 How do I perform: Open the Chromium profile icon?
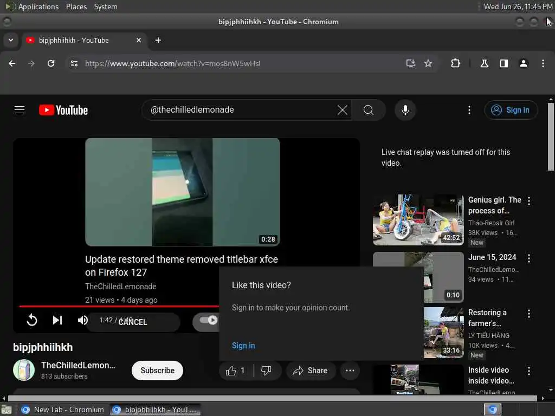coord(524,63)
